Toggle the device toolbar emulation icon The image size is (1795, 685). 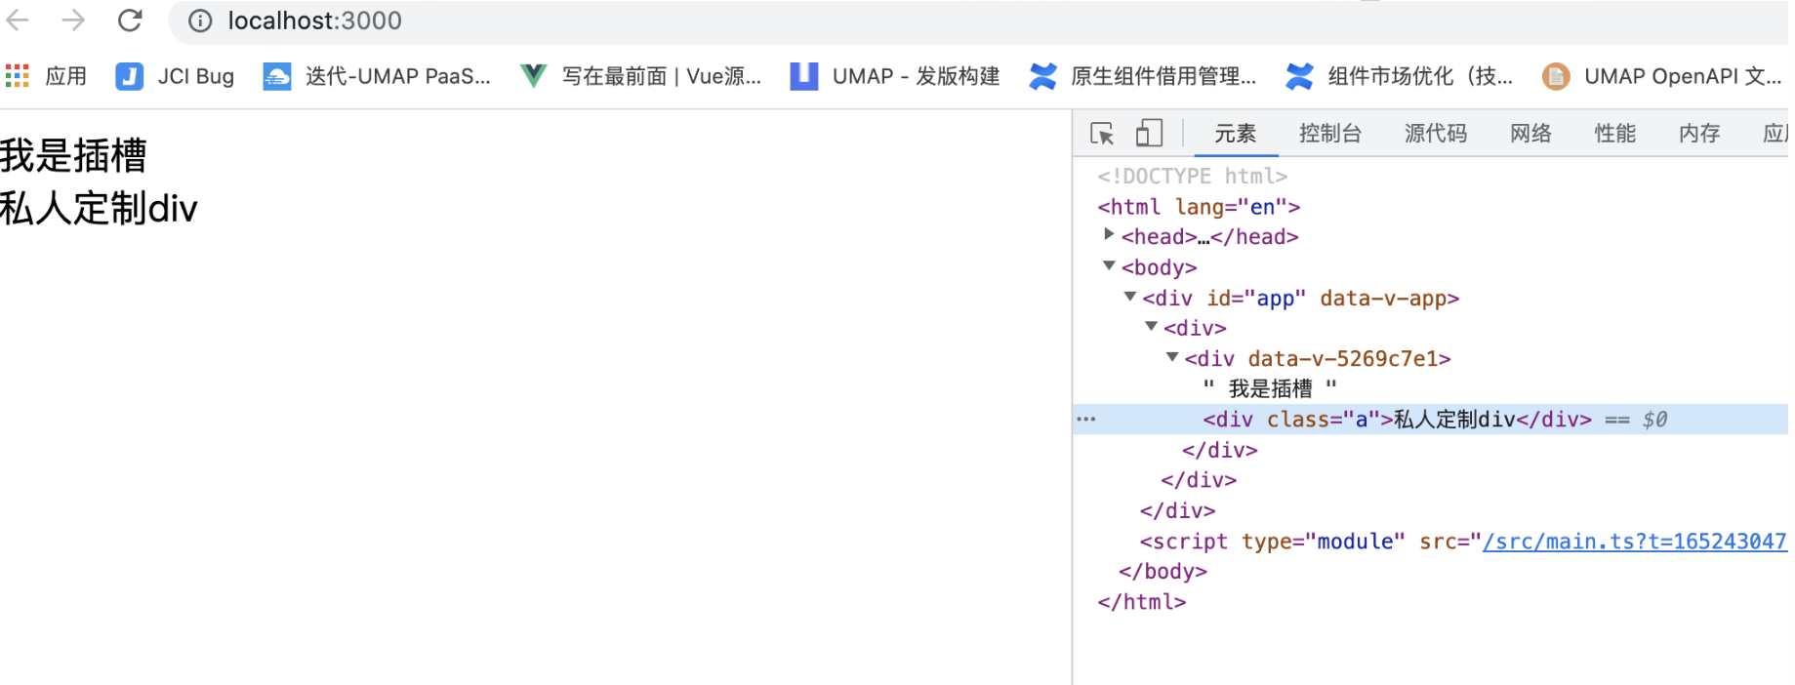1149,134
